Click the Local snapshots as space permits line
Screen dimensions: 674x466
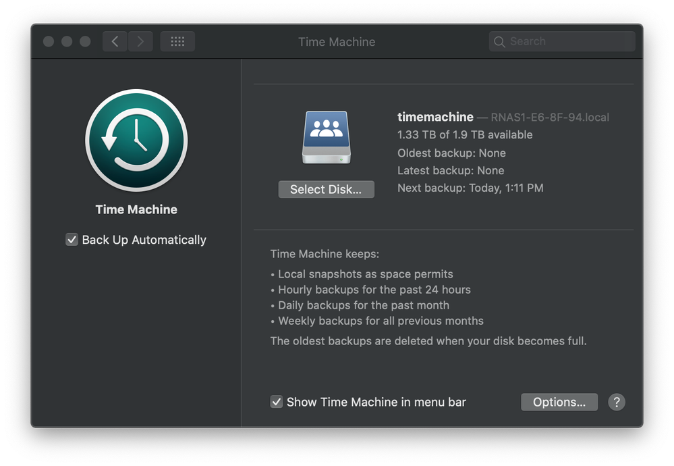click(x=366, y=274)
